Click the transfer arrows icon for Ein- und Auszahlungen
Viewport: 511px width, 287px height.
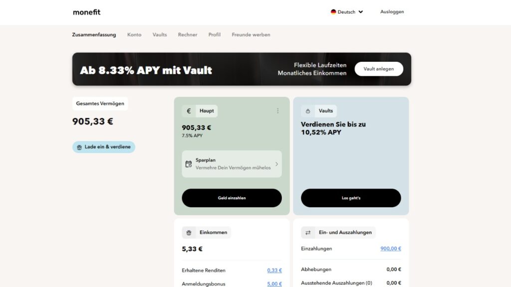point(308,233)
